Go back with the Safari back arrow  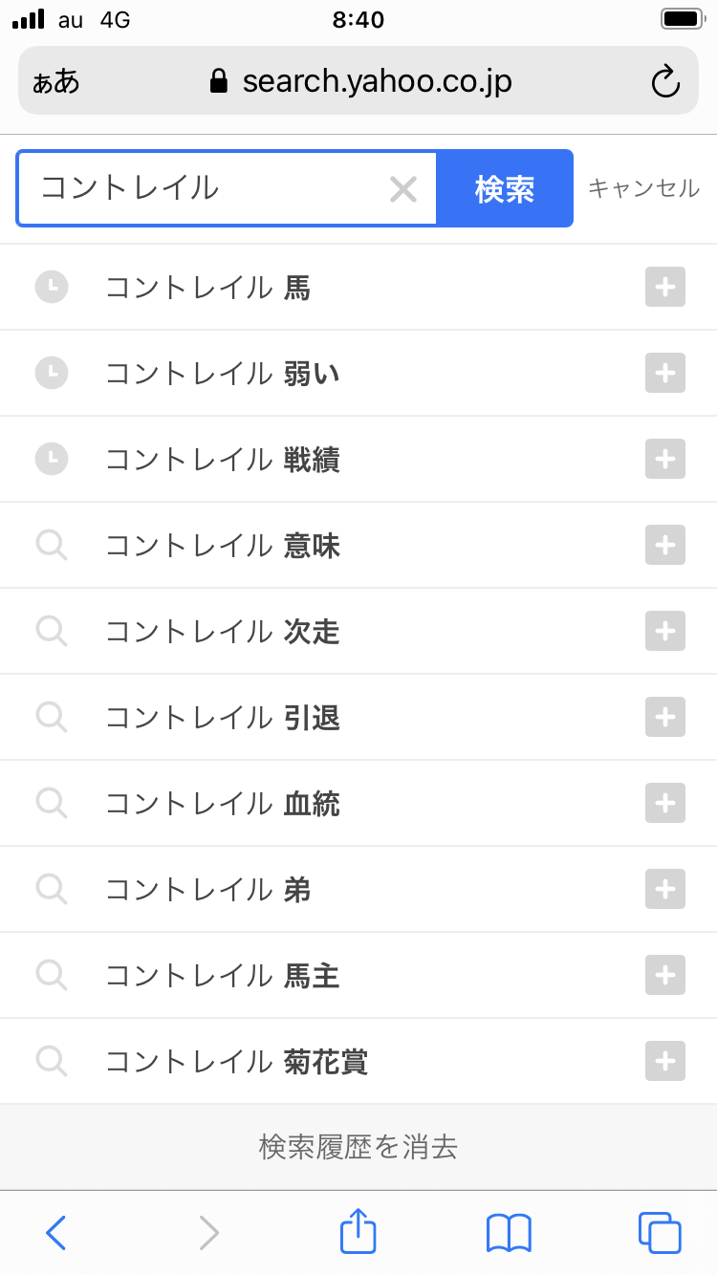[x=56, y=1232]
